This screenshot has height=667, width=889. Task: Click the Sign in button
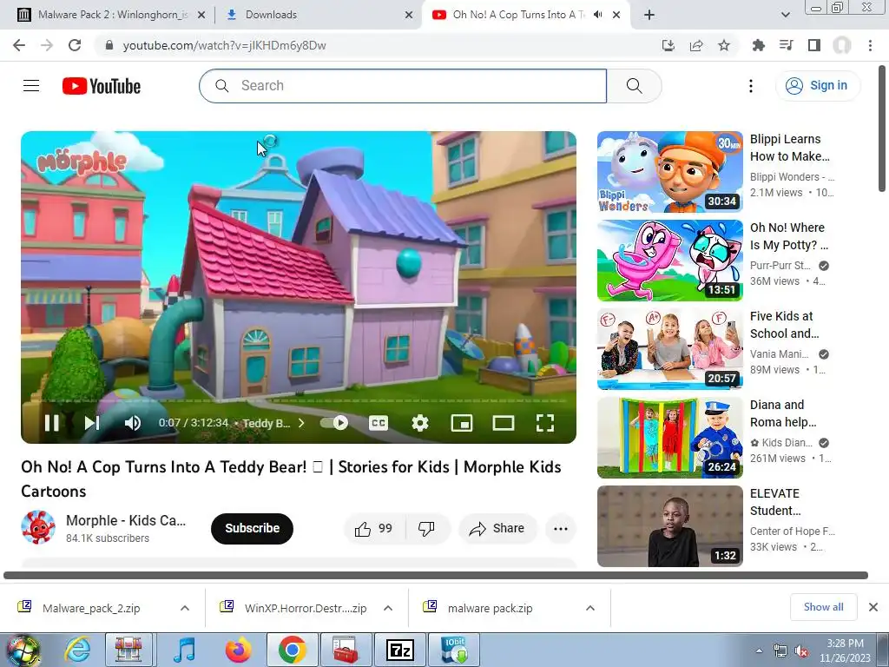point(817,86)
